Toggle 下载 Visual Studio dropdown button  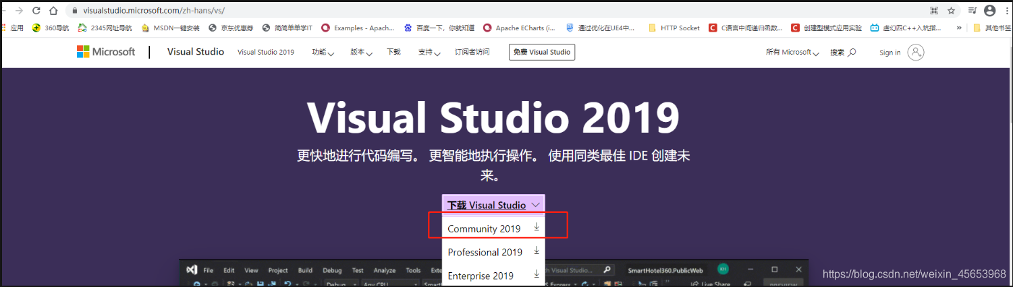[493, 205]
